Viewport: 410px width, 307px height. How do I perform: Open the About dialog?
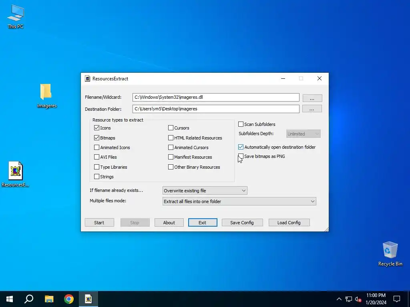169,223
